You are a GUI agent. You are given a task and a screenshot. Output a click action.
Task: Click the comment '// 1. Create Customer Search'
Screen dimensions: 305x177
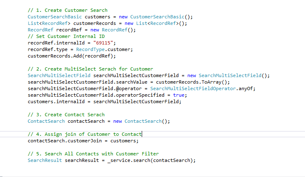(68, 10)
